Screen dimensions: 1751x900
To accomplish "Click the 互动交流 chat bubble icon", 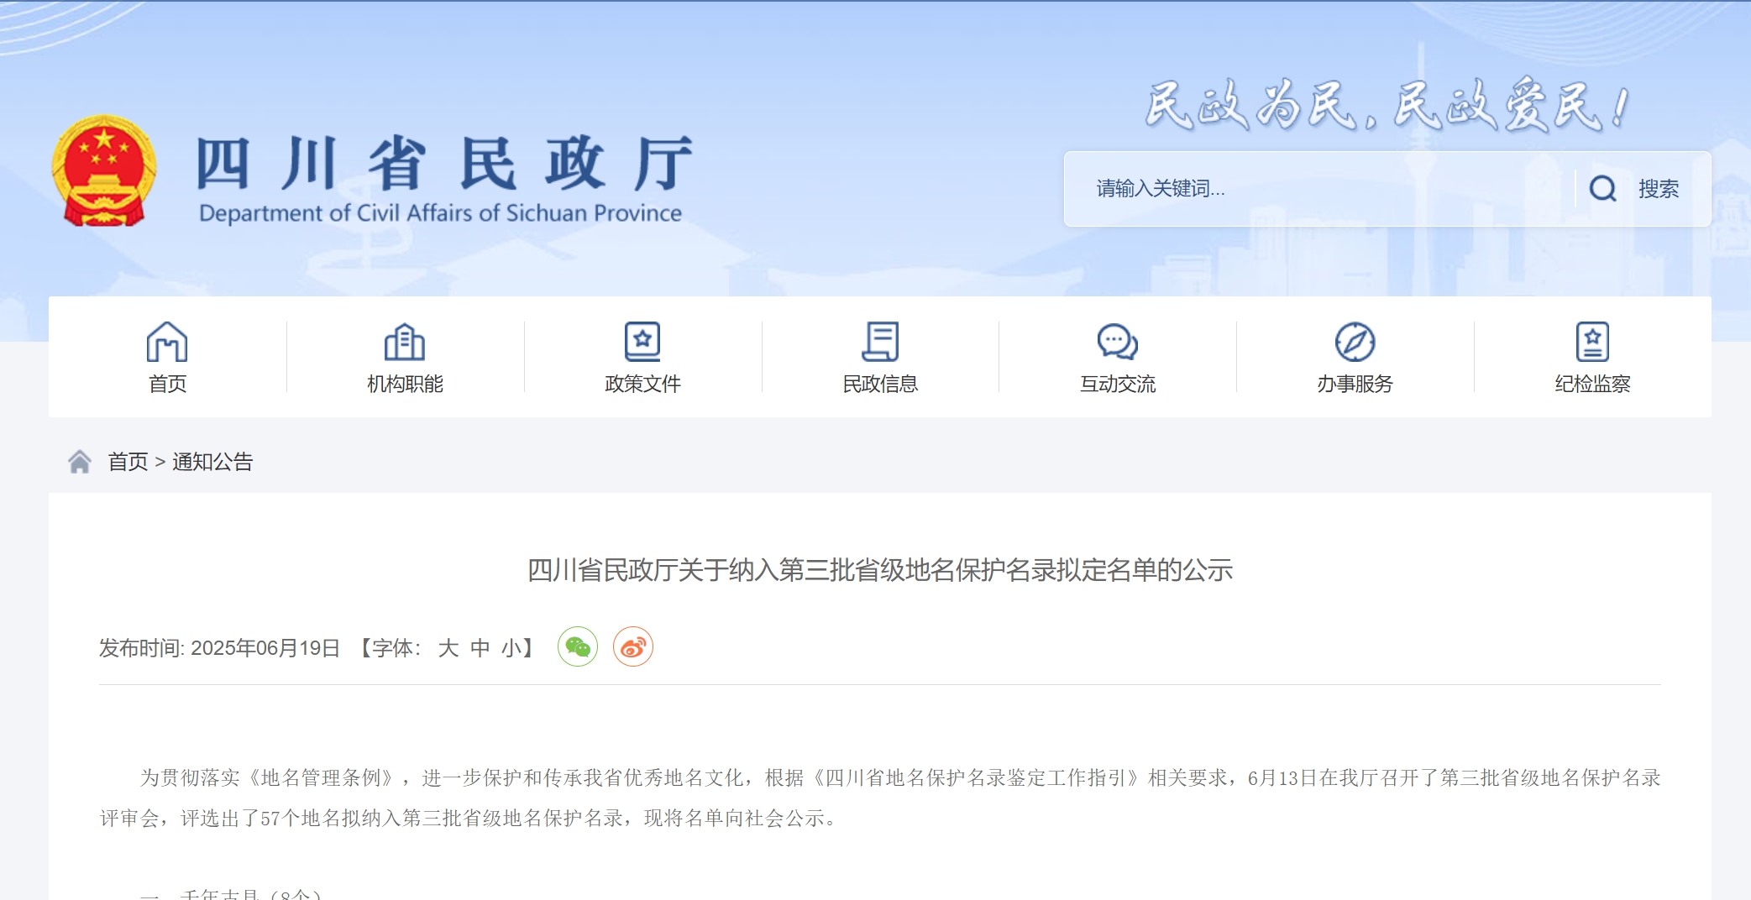I will [1117, 342].
